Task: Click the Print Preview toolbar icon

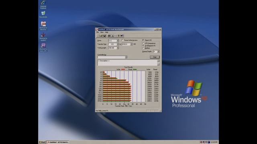Action: [112, 36]
